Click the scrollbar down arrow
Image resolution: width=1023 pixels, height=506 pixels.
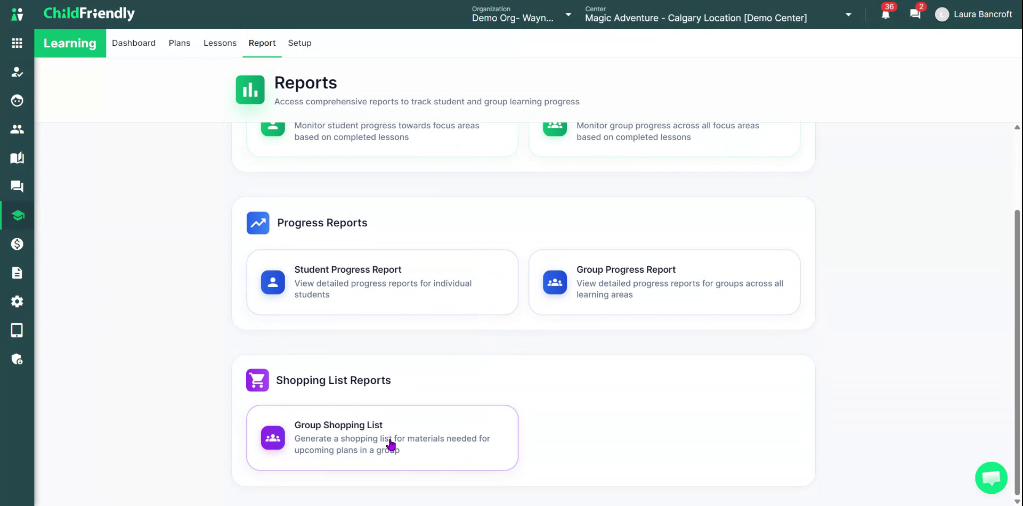[x=1017, y=502]
